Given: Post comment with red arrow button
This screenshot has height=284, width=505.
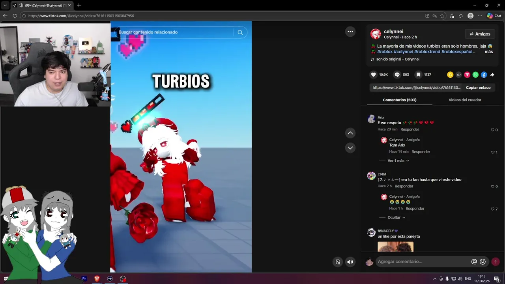Looking at the screenshot, I should [496, 262].
